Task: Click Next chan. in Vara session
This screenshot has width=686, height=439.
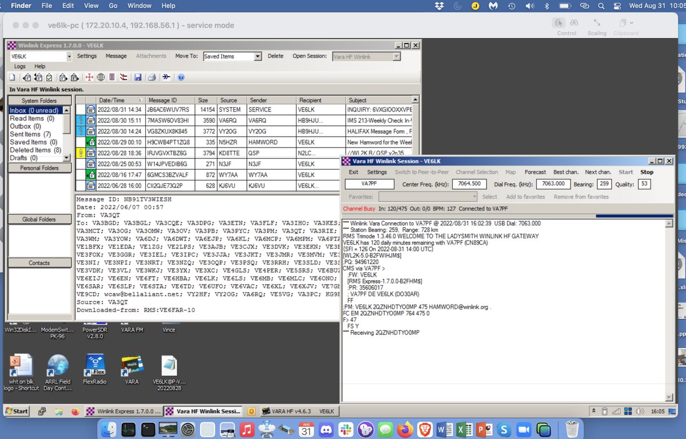Action: click(597, 172)
